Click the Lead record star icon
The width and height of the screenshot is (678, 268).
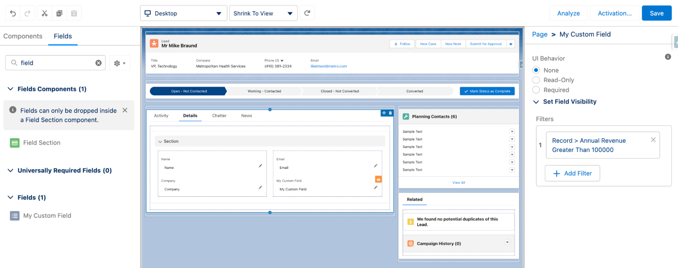point(154,43)
